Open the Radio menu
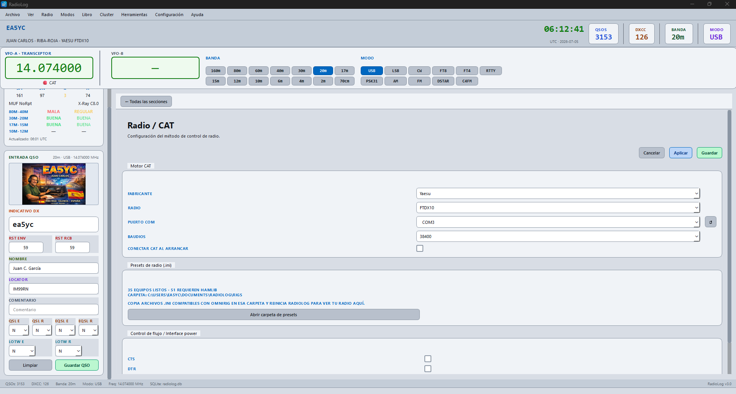Screen dimensions: 736x394 (x=47, y=15)
